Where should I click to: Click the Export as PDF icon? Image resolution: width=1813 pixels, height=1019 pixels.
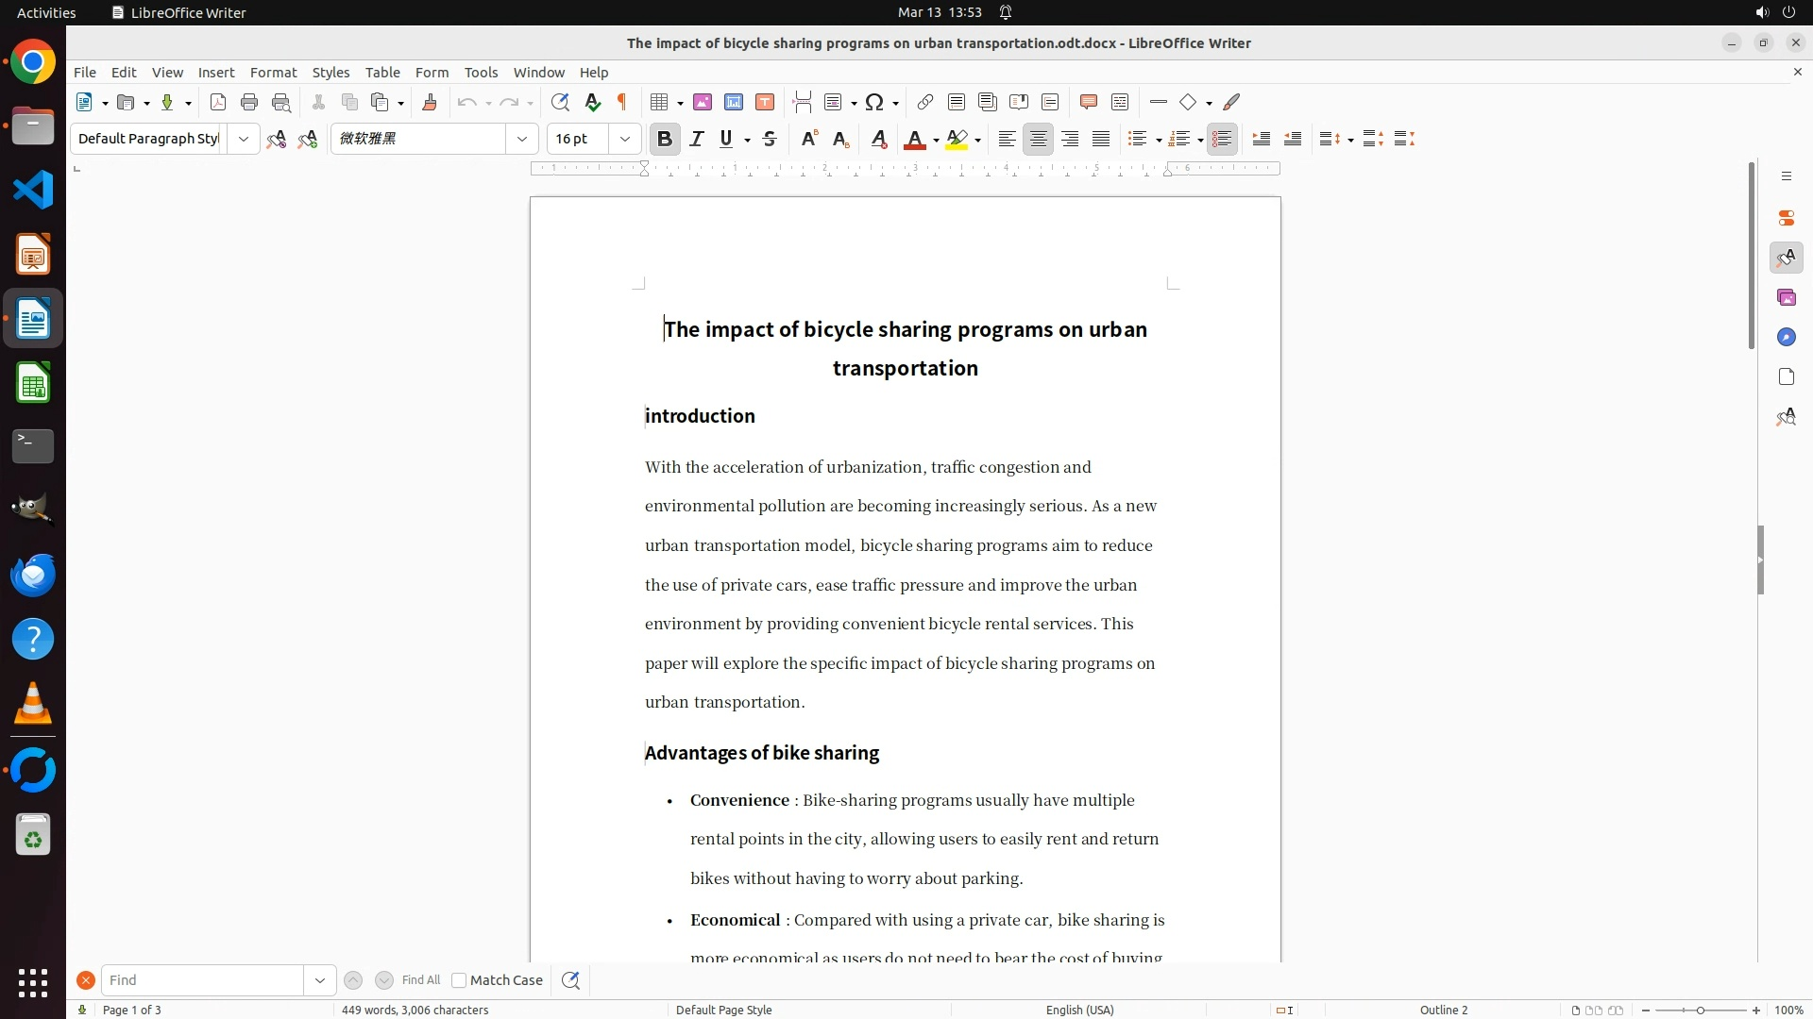[x=218, y=103]
